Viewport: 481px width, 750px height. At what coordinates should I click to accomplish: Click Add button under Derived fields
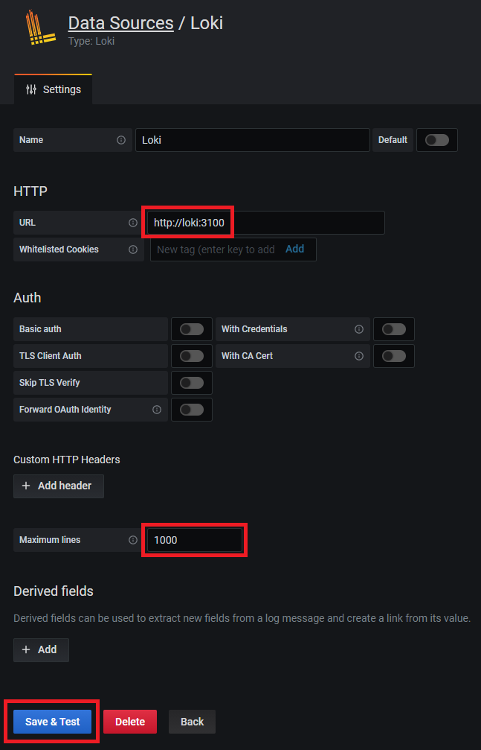41,649
